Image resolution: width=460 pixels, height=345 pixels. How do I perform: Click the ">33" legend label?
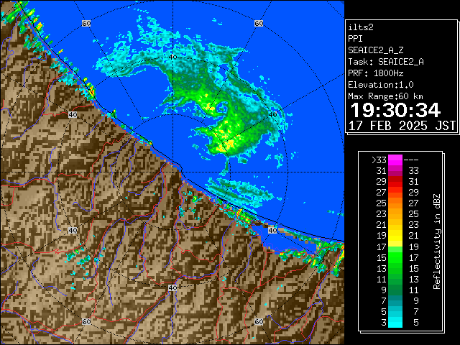point(379,160)
